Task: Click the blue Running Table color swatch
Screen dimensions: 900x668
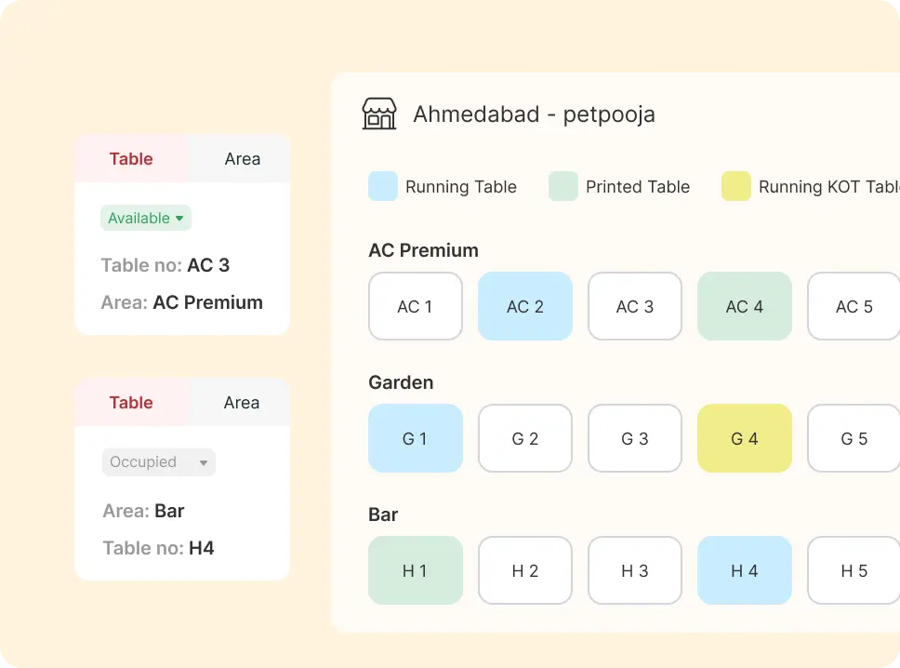Action: click(382, 186)
